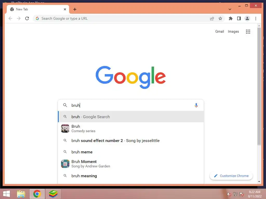Click the browser back arrow
This screenshot has width=266, height=199.
(10, 18)
